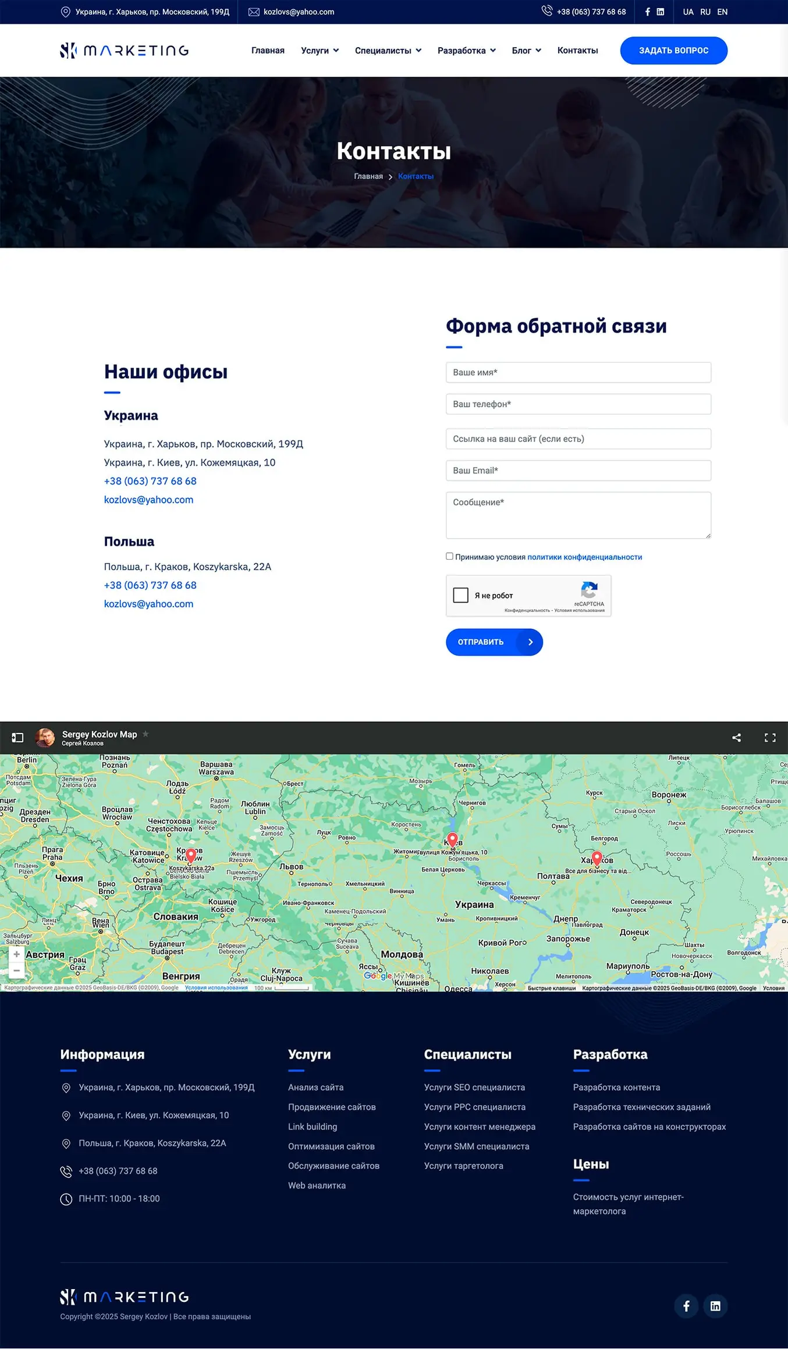Screen dimensions: 788x1349
Task: Open footer link Link building
Action: coord(313,1127)
